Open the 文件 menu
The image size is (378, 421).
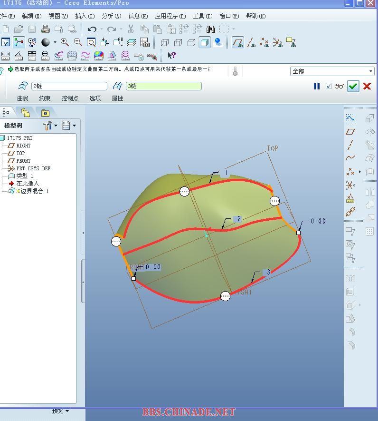point(7,16)
